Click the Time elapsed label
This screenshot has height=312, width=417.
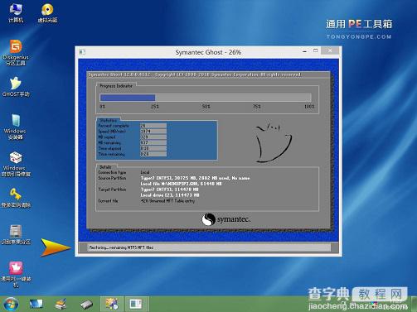[x=109, y=148]
